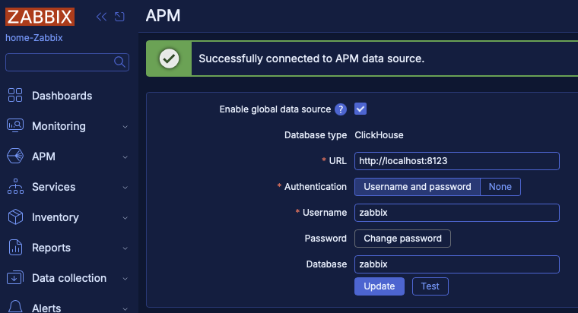
Task: Expand the APM menu chevron
Action: [125, 157]
